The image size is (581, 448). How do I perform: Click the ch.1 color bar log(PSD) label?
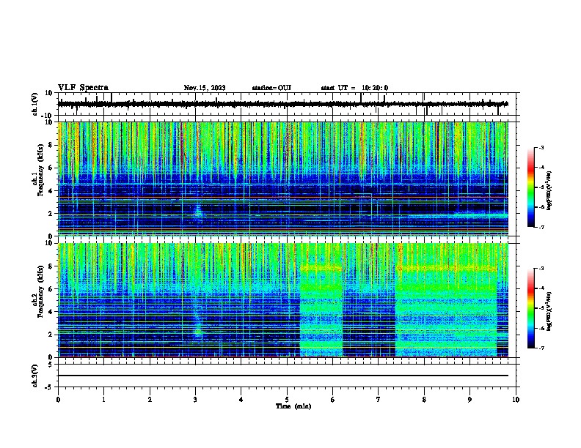[549, 190]
